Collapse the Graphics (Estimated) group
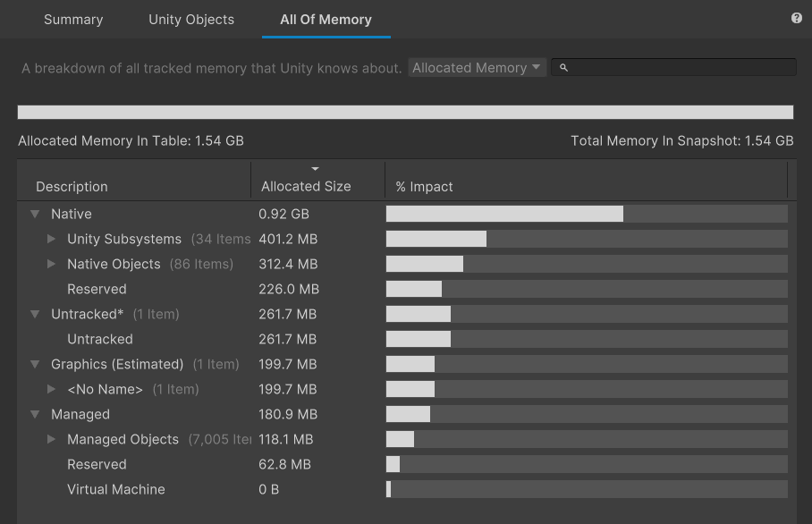812x524 pixels. point(35,365)
